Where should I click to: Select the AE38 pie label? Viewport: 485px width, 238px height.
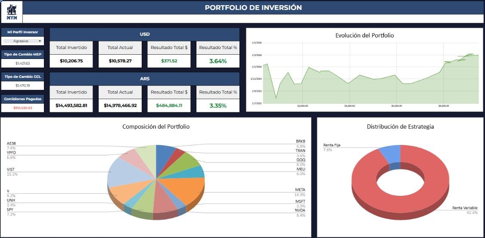point(11,145)
